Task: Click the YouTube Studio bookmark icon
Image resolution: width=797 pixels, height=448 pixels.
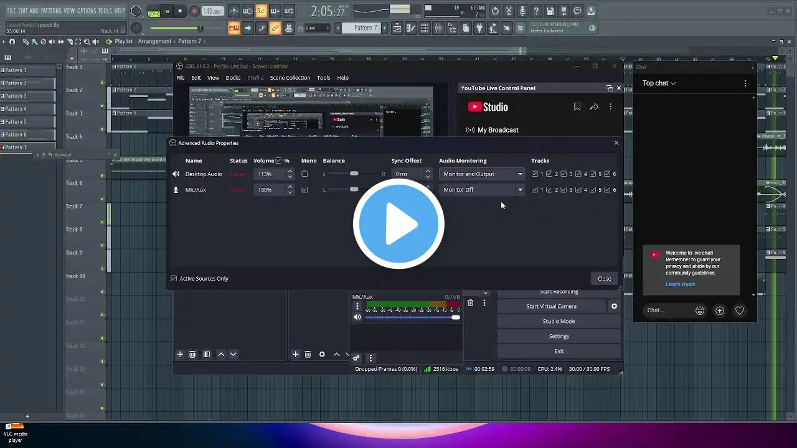Action: [x=577, y=107]
